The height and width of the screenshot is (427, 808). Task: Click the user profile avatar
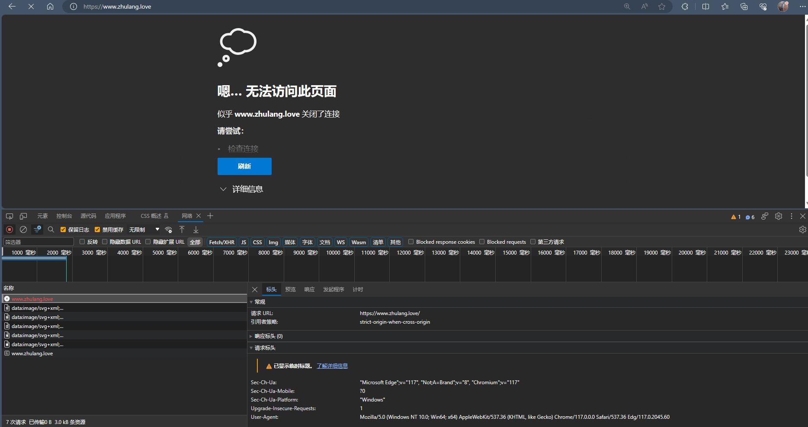(x=783, y=6)
